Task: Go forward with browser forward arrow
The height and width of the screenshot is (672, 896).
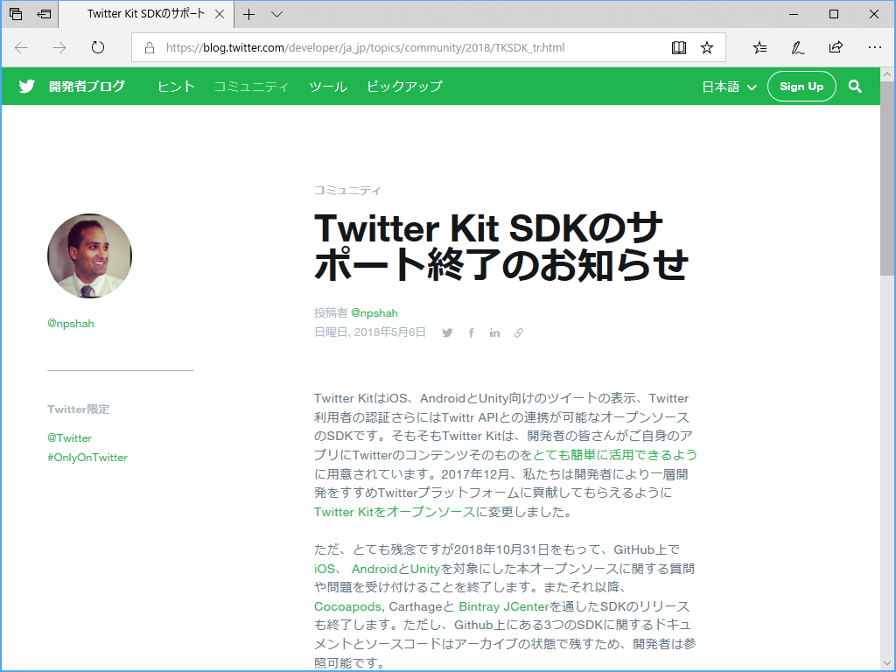Action: click(x=59, y=47)
